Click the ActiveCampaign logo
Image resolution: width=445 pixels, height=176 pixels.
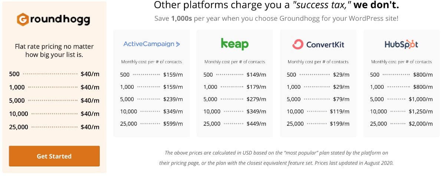[151, 44]
